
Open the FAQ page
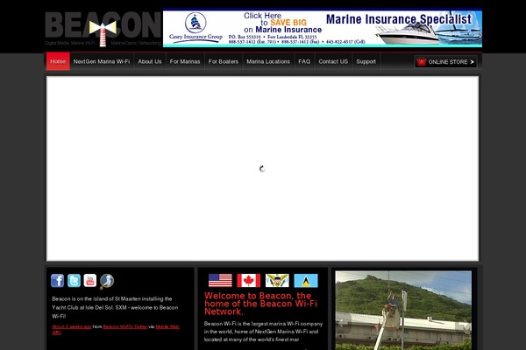304,61
